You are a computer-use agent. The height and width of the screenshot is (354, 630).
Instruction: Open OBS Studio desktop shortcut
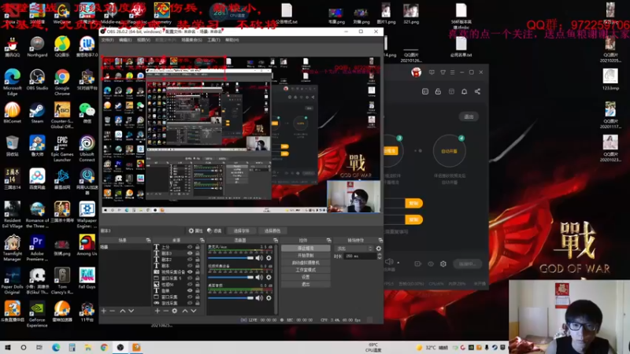coord(37,79)
